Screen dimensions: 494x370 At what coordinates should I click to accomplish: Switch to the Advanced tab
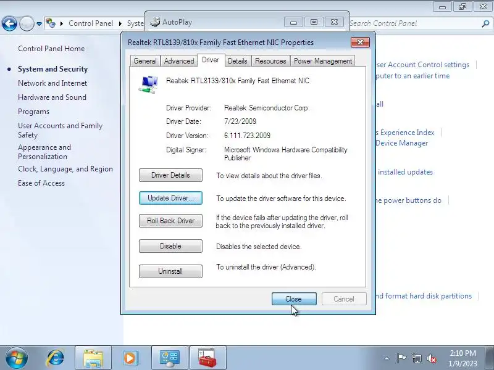[x=179, y=61]
